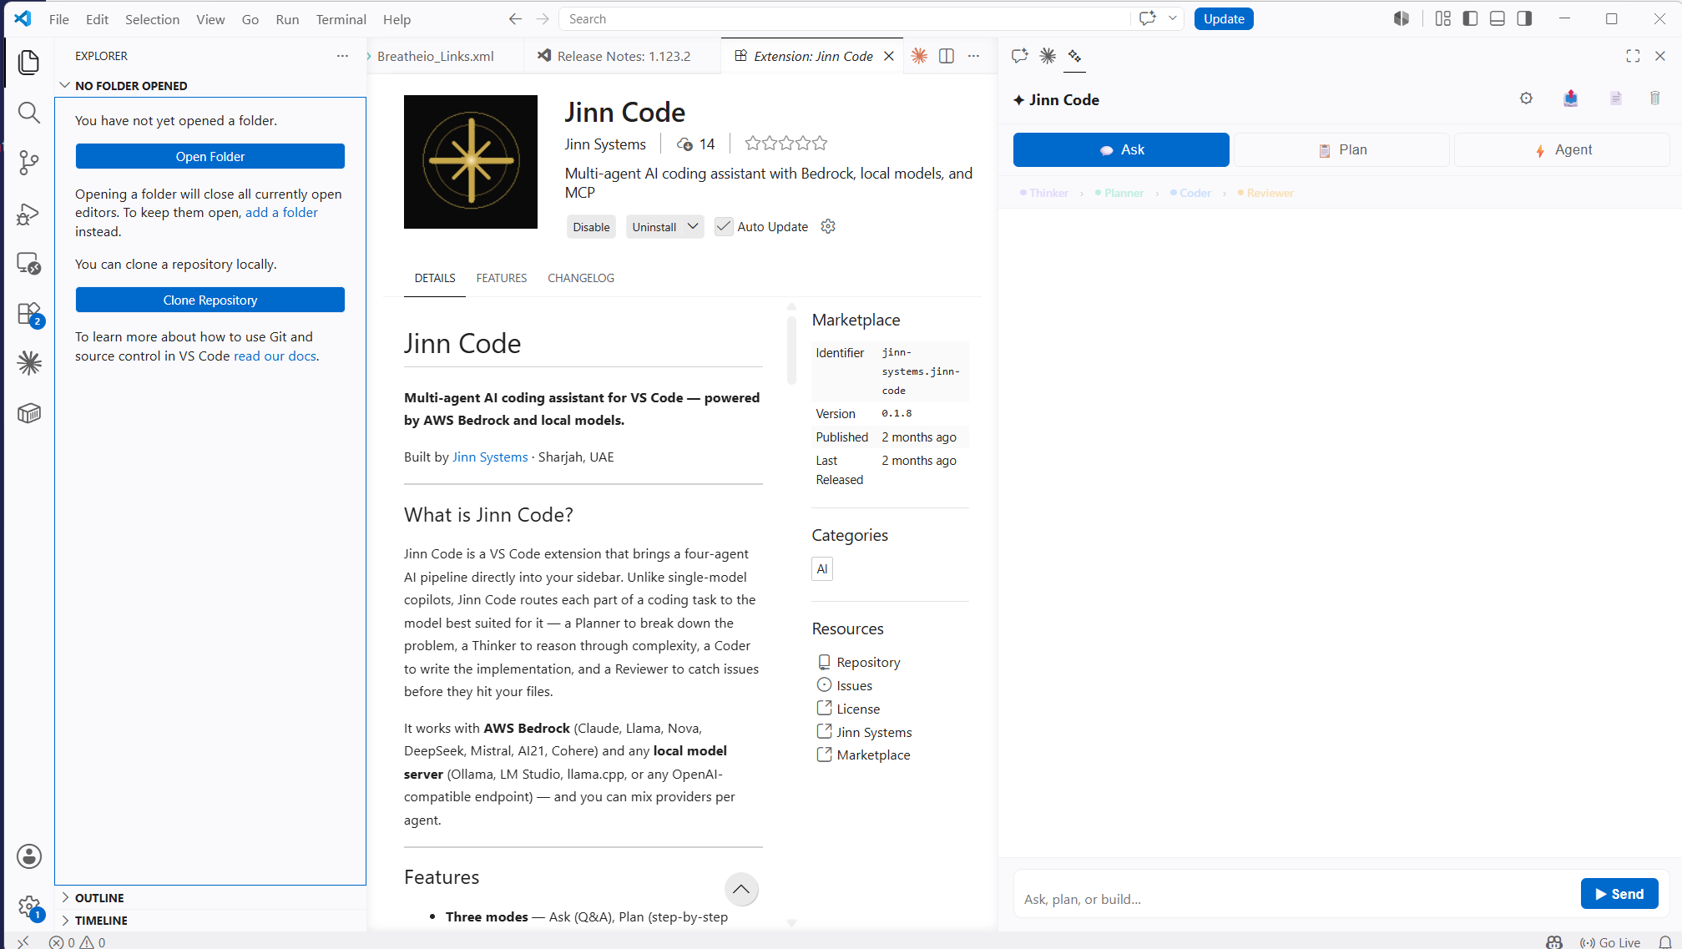Open the Search view in the activity bar
The width and height of the screenshot is (1682, 949).
click(x=29, y=113)
